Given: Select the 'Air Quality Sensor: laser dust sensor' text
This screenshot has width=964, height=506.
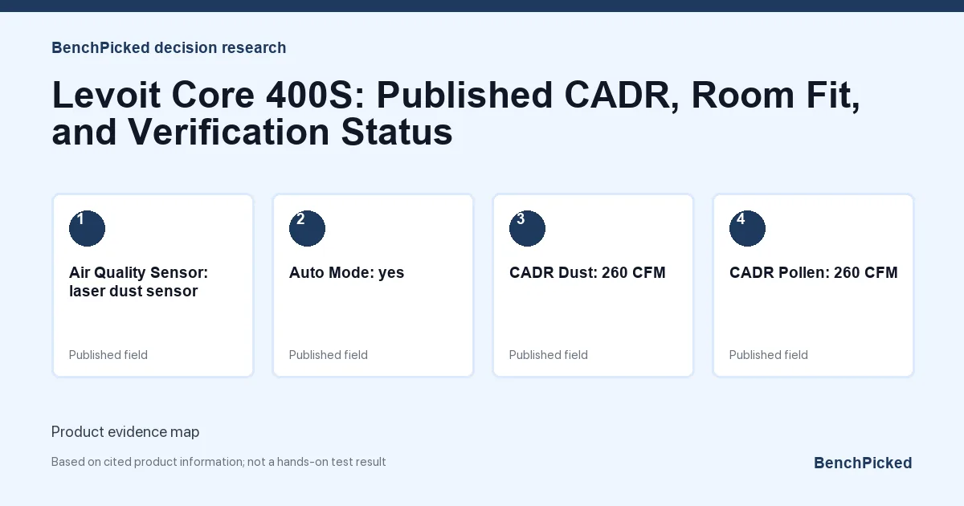Looking at the screenshot, I should (138, 282).
